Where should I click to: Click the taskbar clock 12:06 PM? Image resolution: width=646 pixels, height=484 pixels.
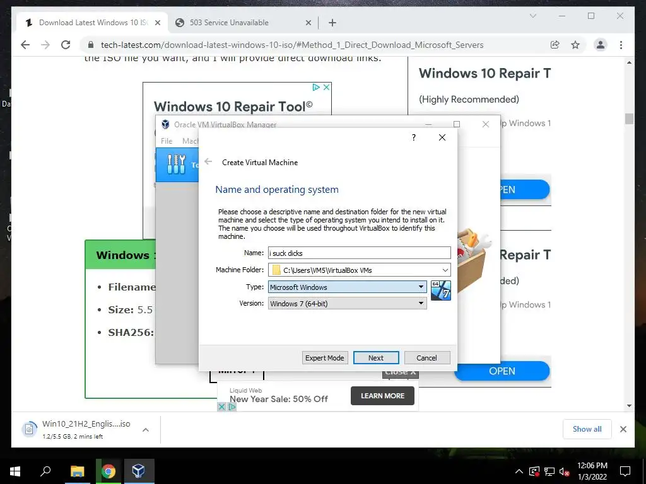point(592,471)
